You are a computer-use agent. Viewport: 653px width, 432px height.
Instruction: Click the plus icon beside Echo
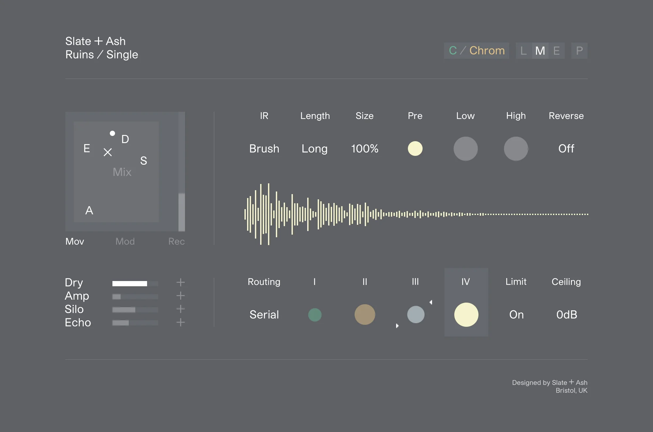pyautogui.click(x=180, y=323)
